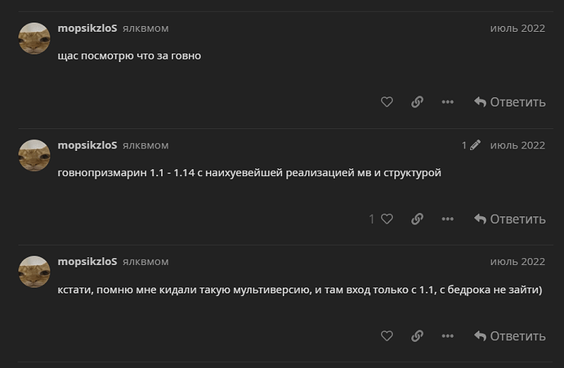Copy link of the third post
564x368 pixels.
click(417, 335)
